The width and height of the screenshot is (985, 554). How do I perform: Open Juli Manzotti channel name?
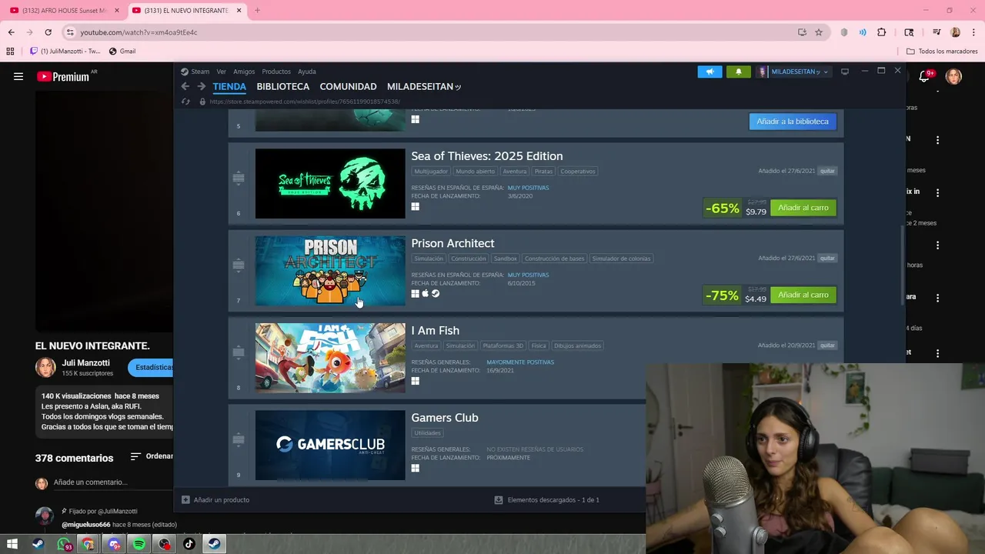click(x=85, y=362)
